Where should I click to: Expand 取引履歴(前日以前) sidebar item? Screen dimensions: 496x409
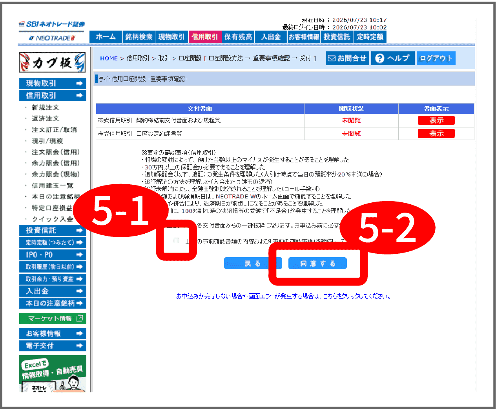53,267
